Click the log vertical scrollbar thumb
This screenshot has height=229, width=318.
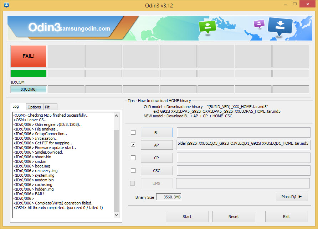[x=117, y=171]
